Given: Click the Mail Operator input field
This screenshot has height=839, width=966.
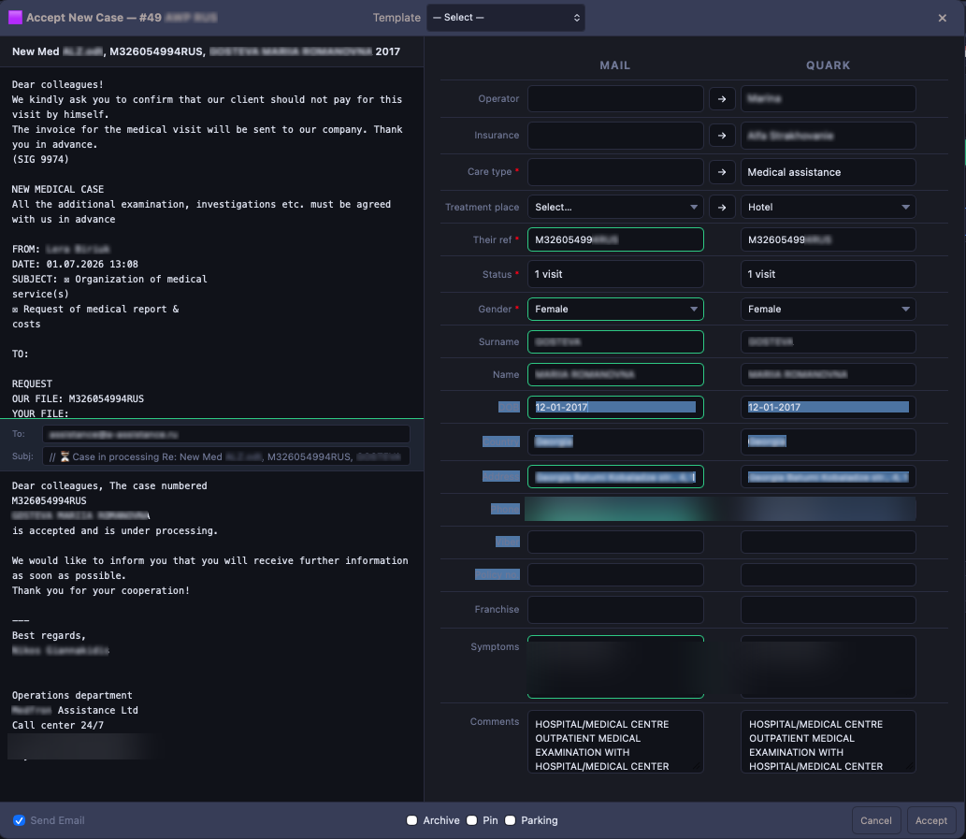Looking at the screenshot, I should (x=615, y=98).
